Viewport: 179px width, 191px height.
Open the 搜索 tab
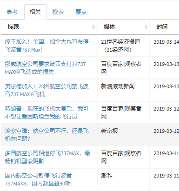click(58, 12)
